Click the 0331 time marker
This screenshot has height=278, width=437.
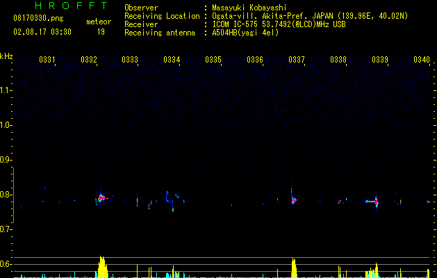coord(47,59)
